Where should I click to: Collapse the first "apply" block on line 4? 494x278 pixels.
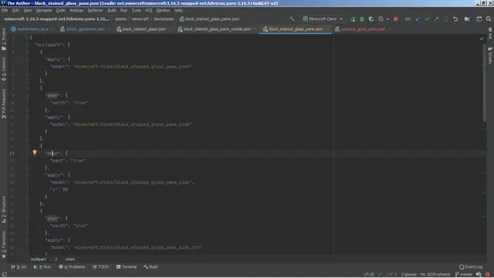28,59
